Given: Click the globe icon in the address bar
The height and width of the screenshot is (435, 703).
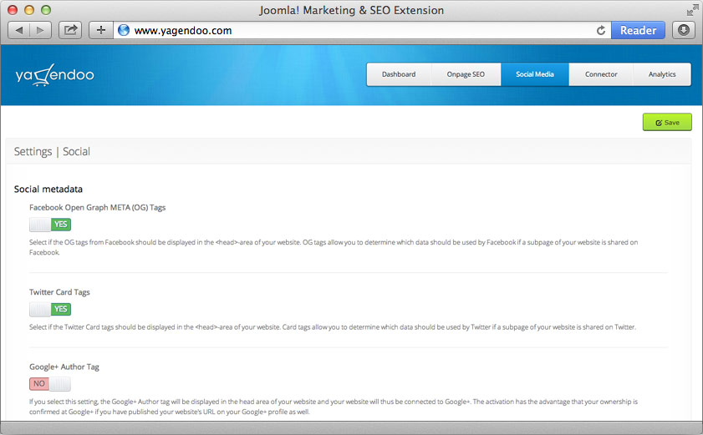Looking at the screenshot, I should (124, 30).
